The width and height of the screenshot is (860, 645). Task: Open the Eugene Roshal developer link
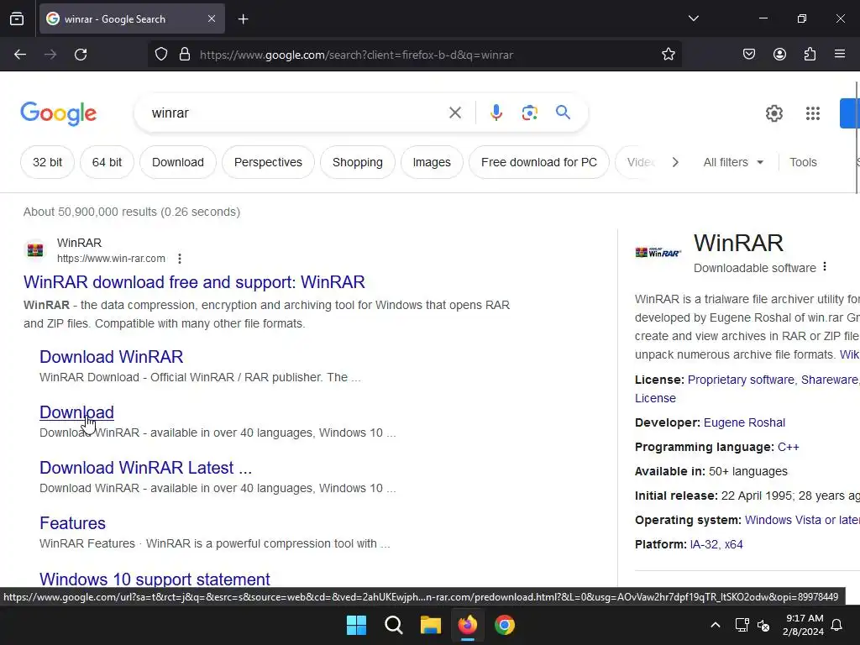744,422
